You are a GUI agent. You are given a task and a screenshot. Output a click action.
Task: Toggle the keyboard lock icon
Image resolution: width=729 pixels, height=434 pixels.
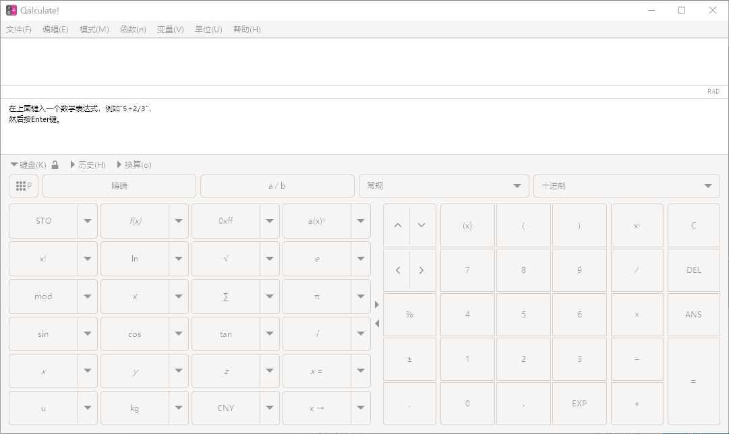click(55, 164)
